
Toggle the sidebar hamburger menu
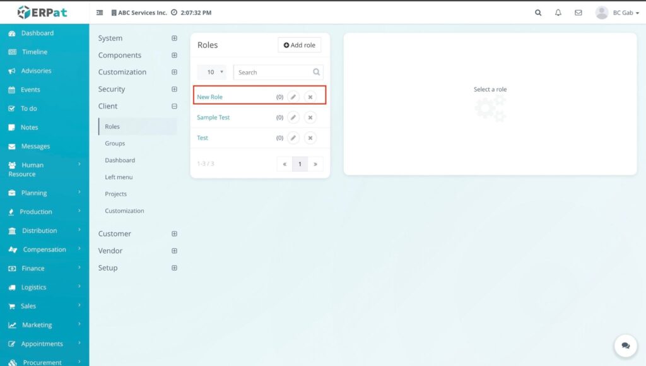click(100, 13)
